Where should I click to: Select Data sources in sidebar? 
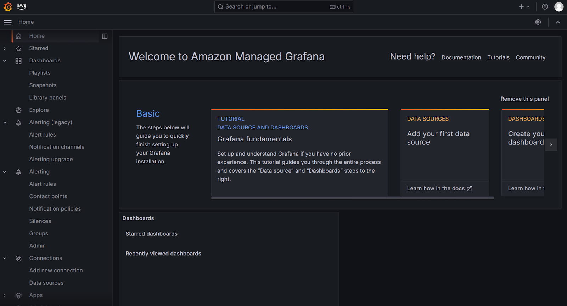coord(46,283)
